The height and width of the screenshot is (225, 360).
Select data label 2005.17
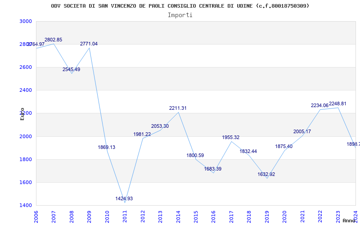click(x=302, y=131)
